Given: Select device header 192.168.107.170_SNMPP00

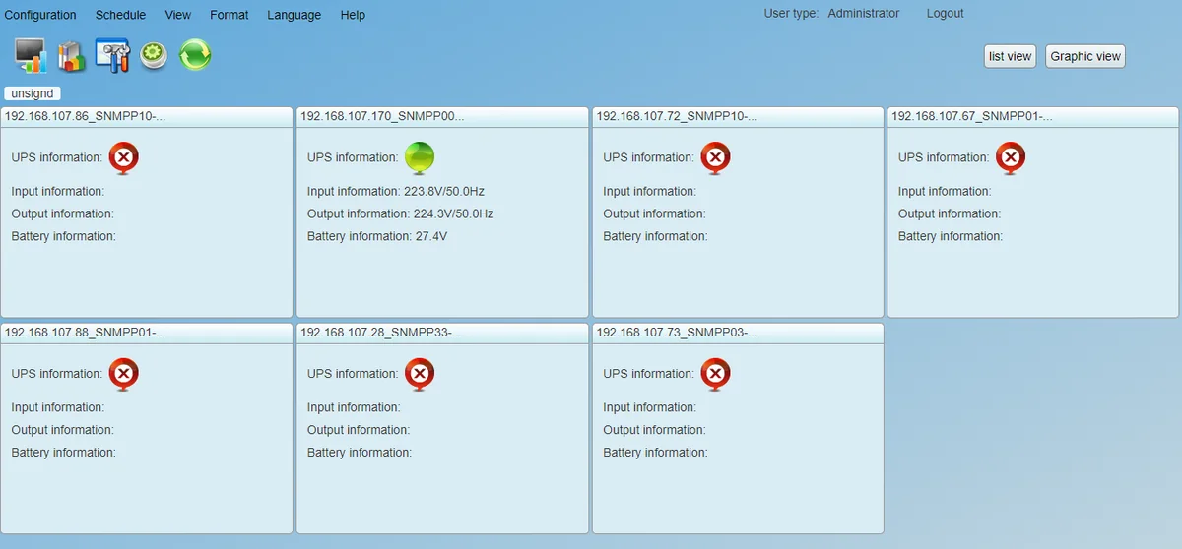Looking at the screenshot, I should (442, 116).
